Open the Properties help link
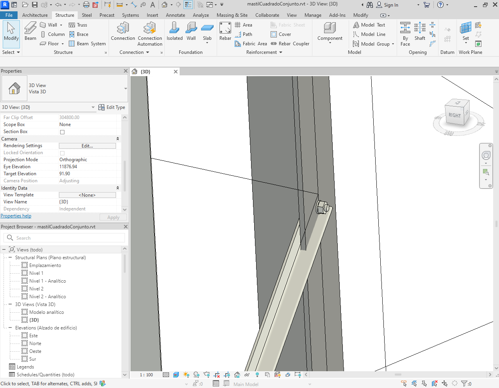The height and width of the screenshot is (388, 499). [16, 216]
